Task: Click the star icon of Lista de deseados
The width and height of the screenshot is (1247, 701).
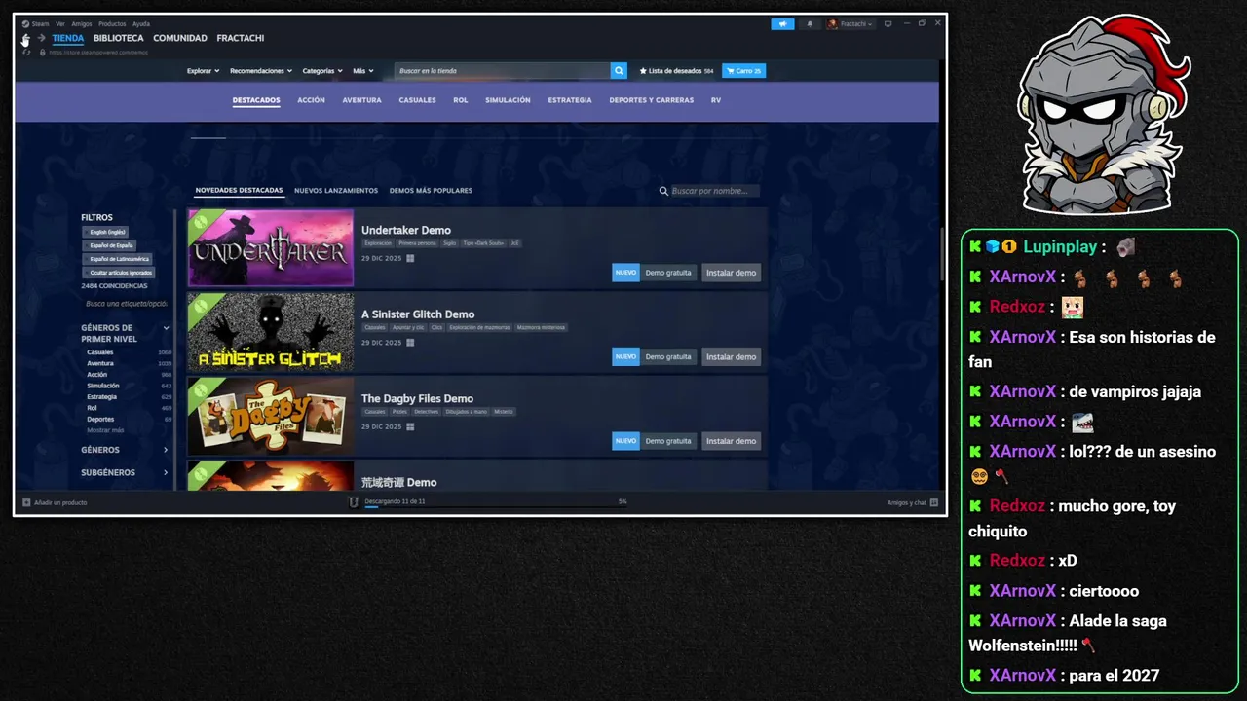Action: 643,71
